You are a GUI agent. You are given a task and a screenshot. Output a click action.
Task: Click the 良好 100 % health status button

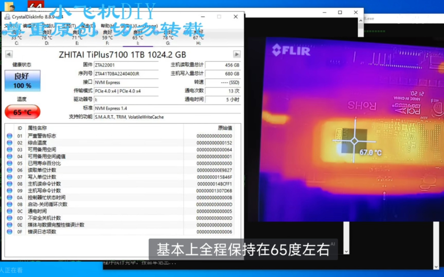pyautogui.click(x=23, y=81)
